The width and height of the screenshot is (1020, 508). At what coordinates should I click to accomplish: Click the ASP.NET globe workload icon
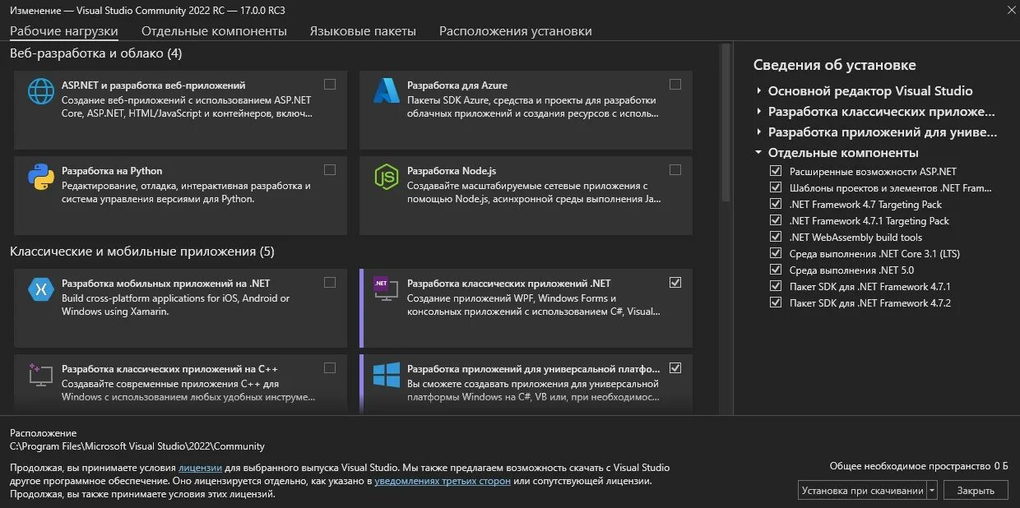coord(40,91)
